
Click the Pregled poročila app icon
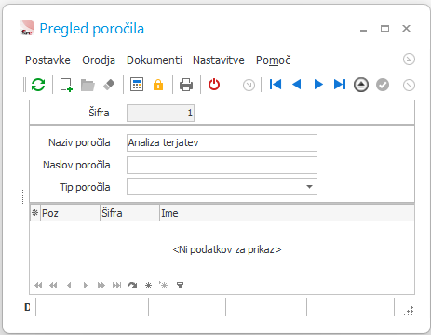click(27, 28)
